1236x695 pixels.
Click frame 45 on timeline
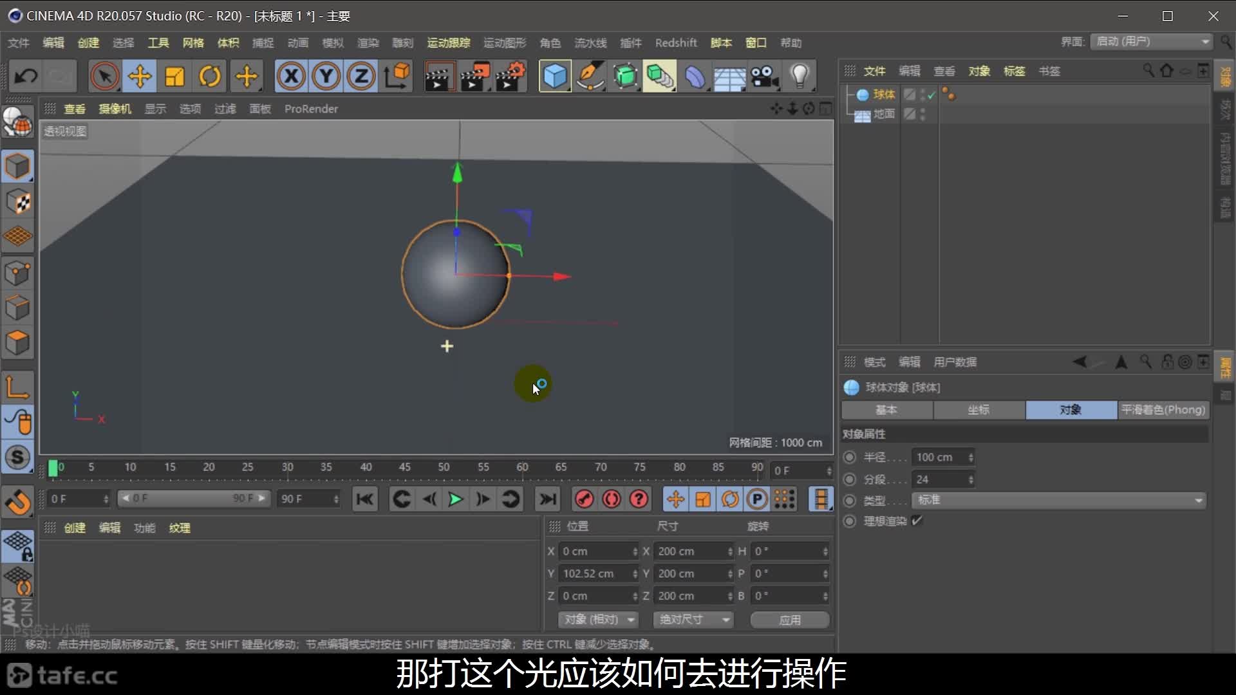pos(405,467)
